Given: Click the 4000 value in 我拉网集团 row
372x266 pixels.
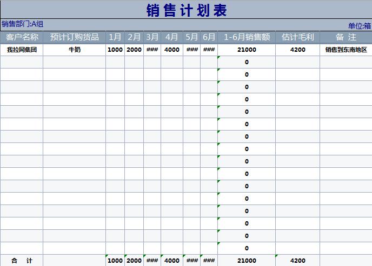Looking at the screenshot, I should [171, 50].
